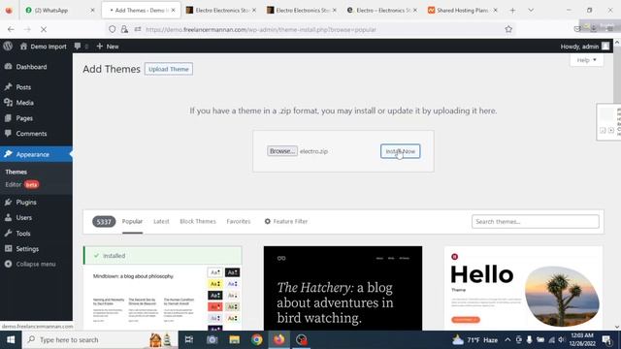Click the Browse... file button
Screen dimensions: 621x349
[x=282, y=151]
